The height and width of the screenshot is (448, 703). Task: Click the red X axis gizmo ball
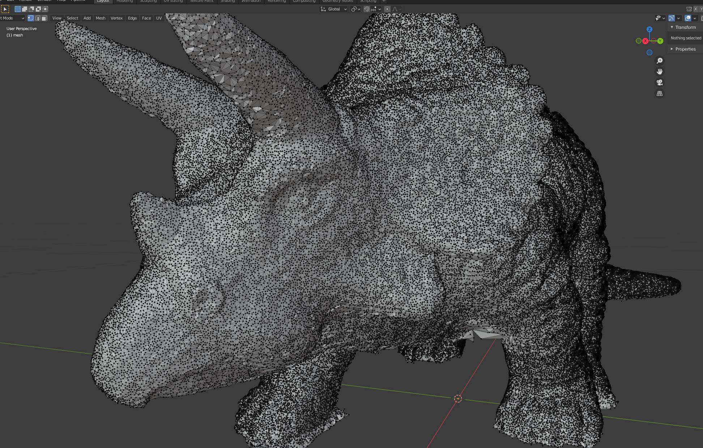pos(645,41)
